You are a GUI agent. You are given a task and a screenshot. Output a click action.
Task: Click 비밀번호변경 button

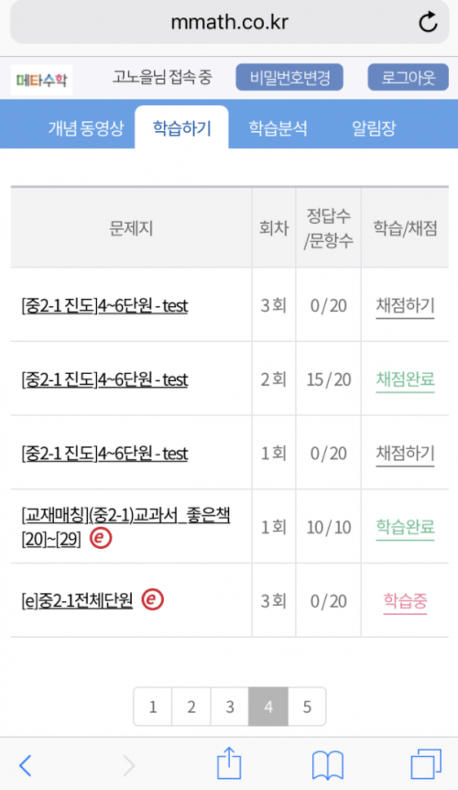click(289, 78)
